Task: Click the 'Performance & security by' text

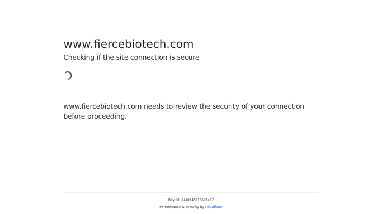Action: (182, 207)
